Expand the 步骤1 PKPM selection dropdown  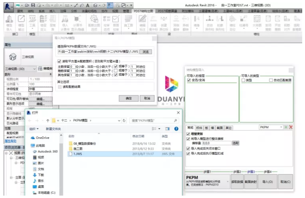point(228,182)
